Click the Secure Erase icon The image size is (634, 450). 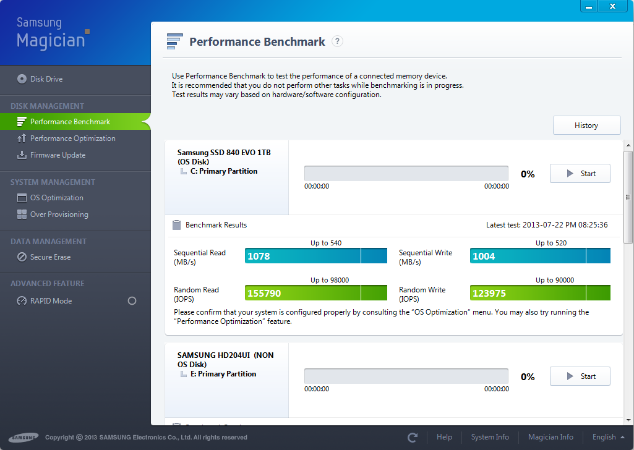point(22,257)
